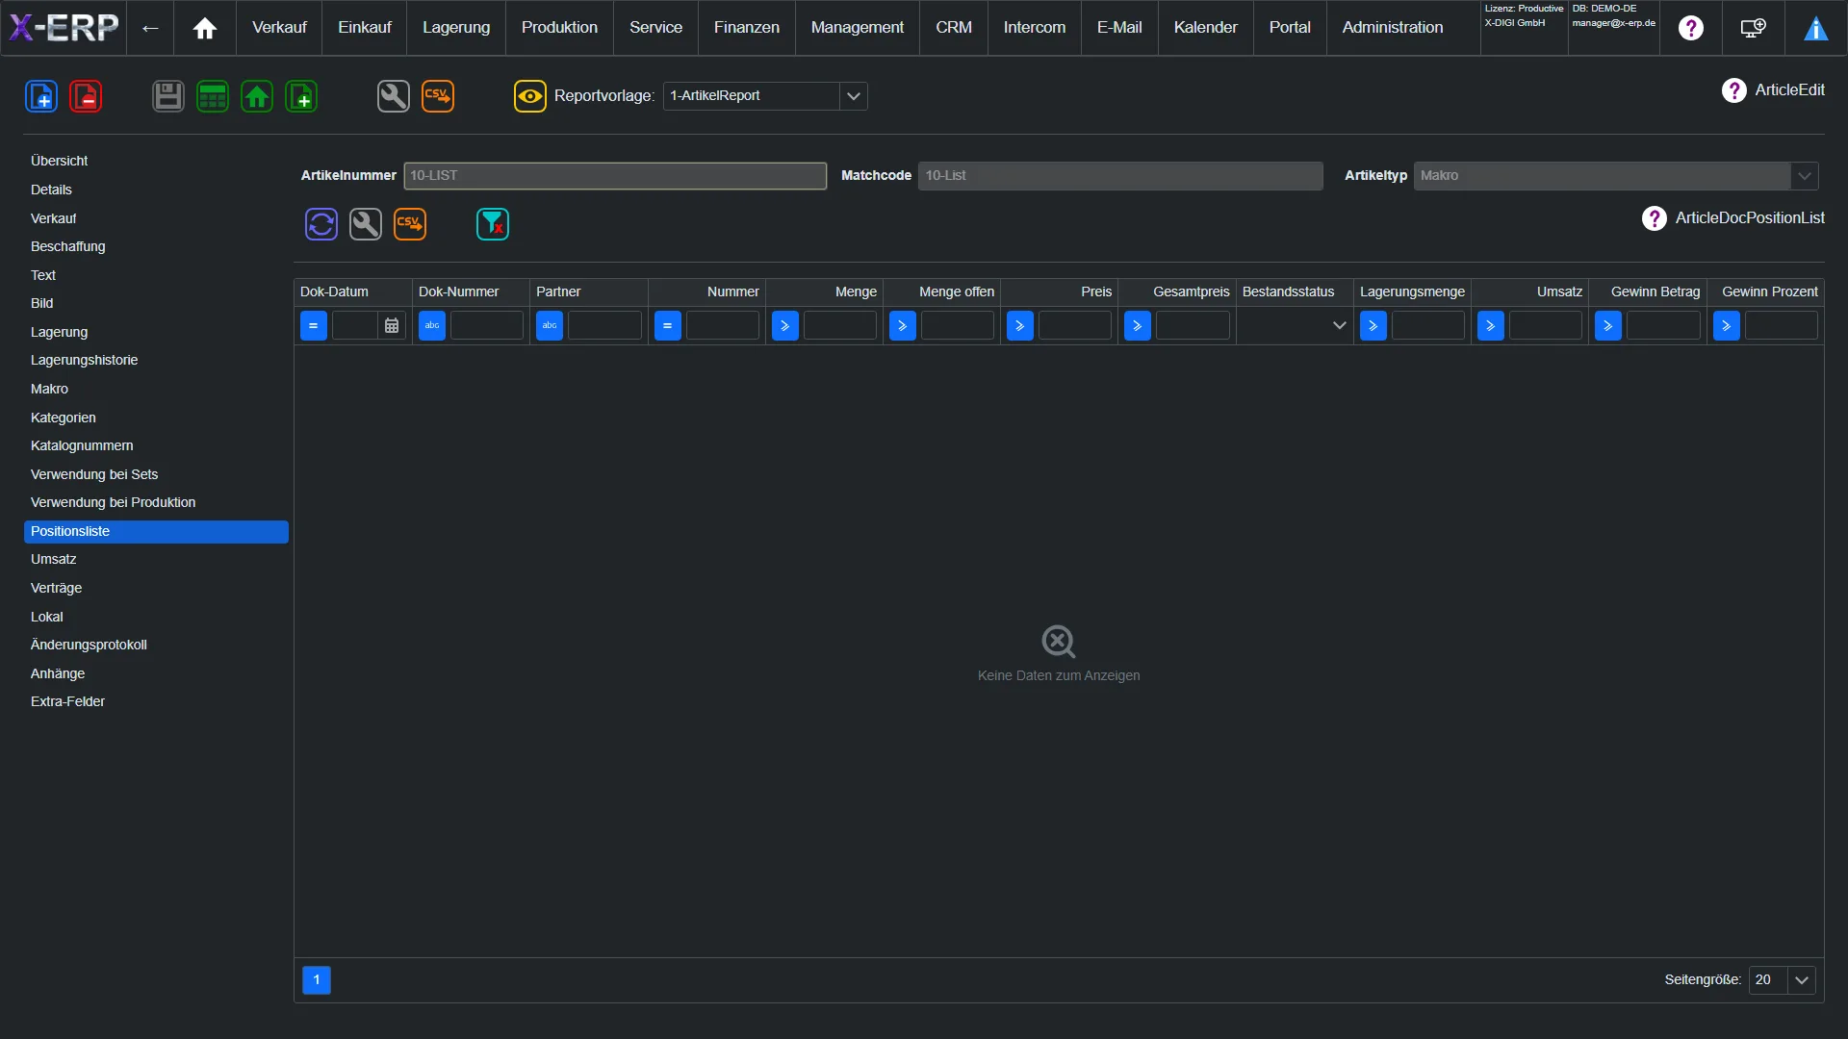
Task: Export via top toolbar CSV icon
Action: [438, 96]
